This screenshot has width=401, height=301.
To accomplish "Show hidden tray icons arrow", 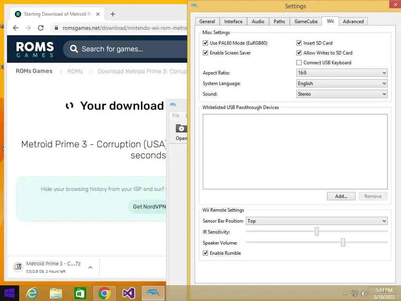I will (345, 294).
